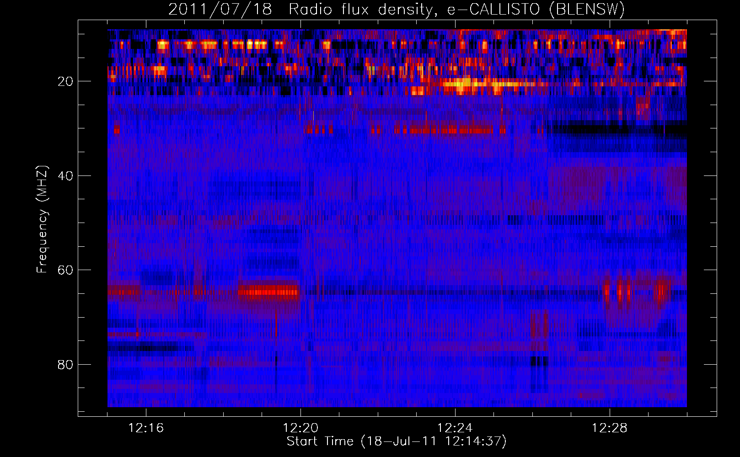740x457 pixels.
Task: Click the 60 MHz frequency tick label
Action: coord(65,270)
